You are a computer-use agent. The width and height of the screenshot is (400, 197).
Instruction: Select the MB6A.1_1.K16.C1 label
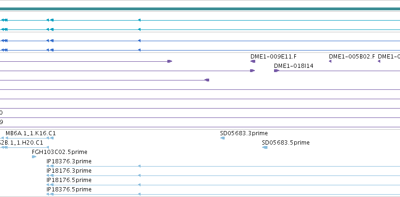tap(31, 133)
